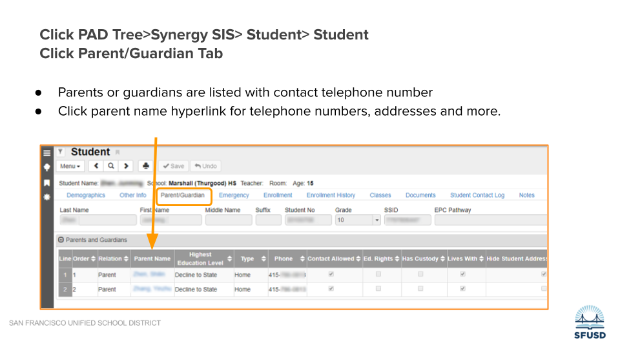Click the PAD Tree sidebar icon
This screenshot has height=349, width=620.
pyautogui.click(x=46, y=167)
